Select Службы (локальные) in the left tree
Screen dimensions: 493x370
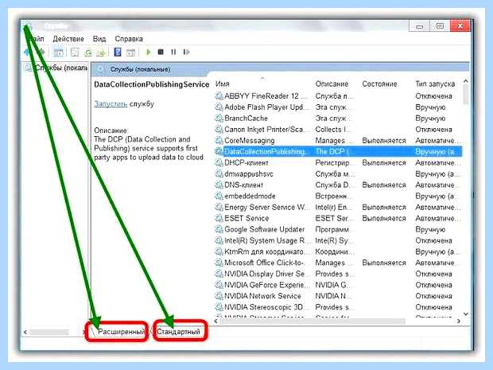61,68
